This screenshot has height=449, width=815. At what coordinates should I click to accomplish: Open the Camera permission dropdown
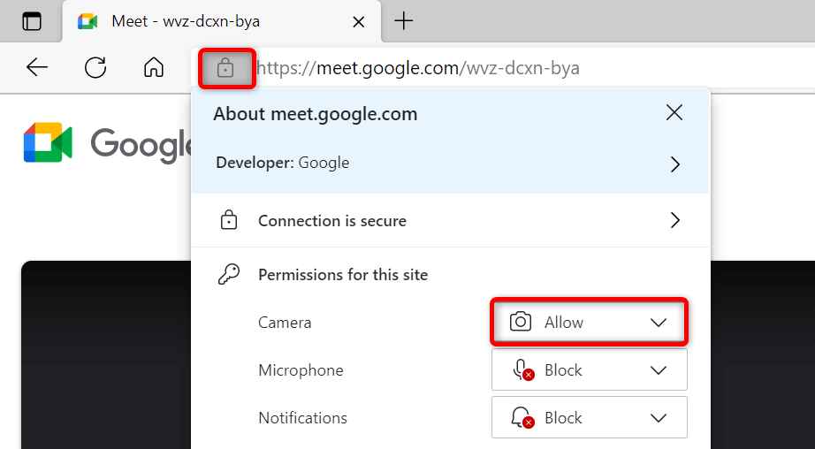[x=589, y=323]
